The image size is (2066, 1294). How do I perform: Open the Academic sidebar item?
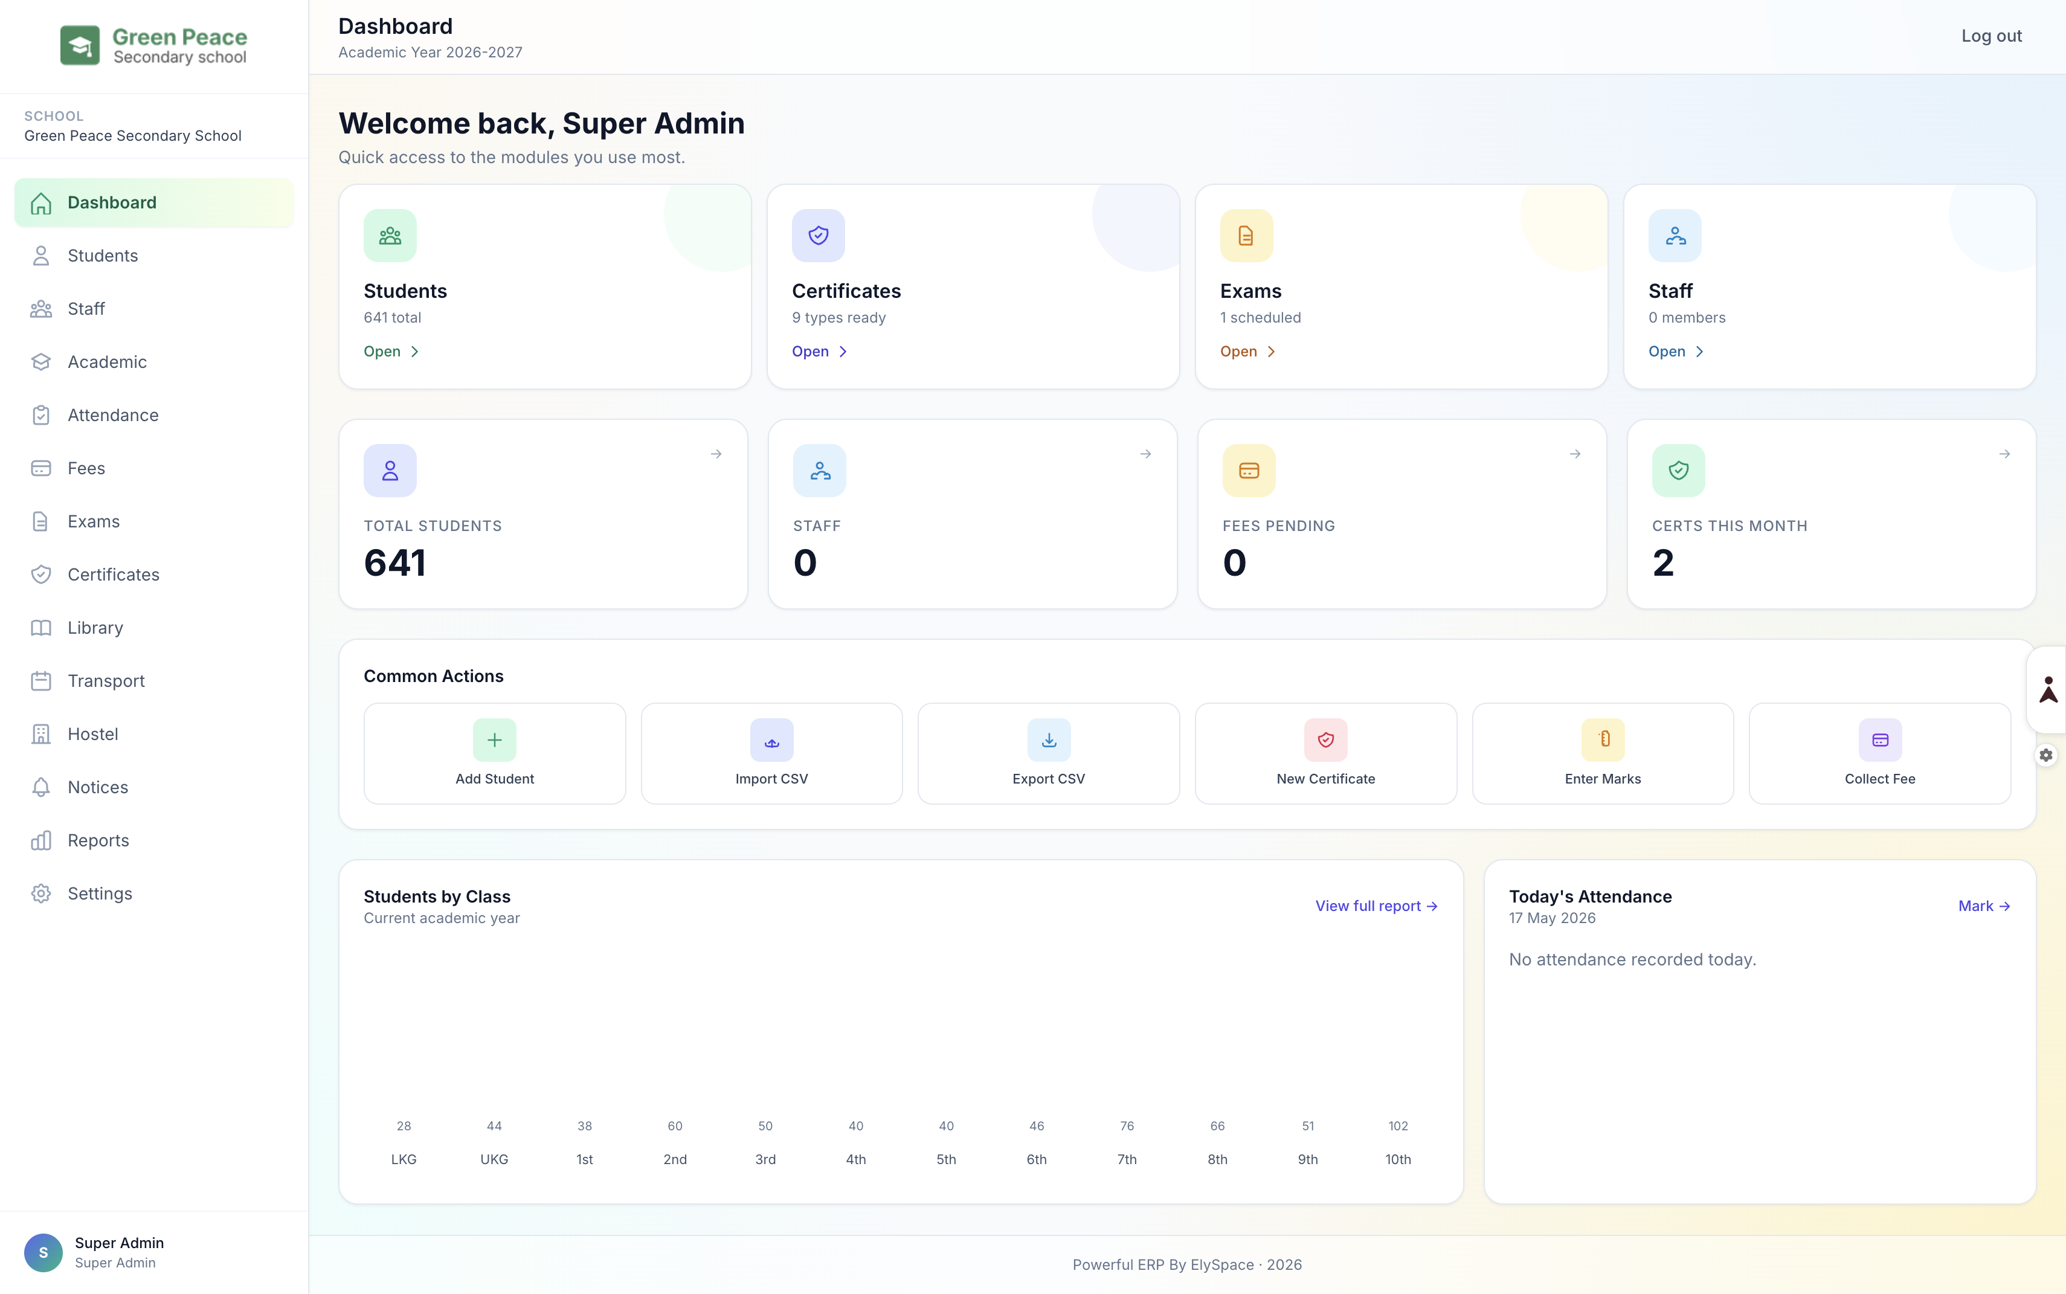point(154,362)
